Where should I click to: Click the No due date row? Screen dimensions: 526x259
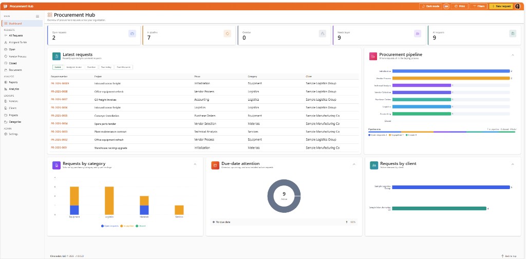click(284, 222)
